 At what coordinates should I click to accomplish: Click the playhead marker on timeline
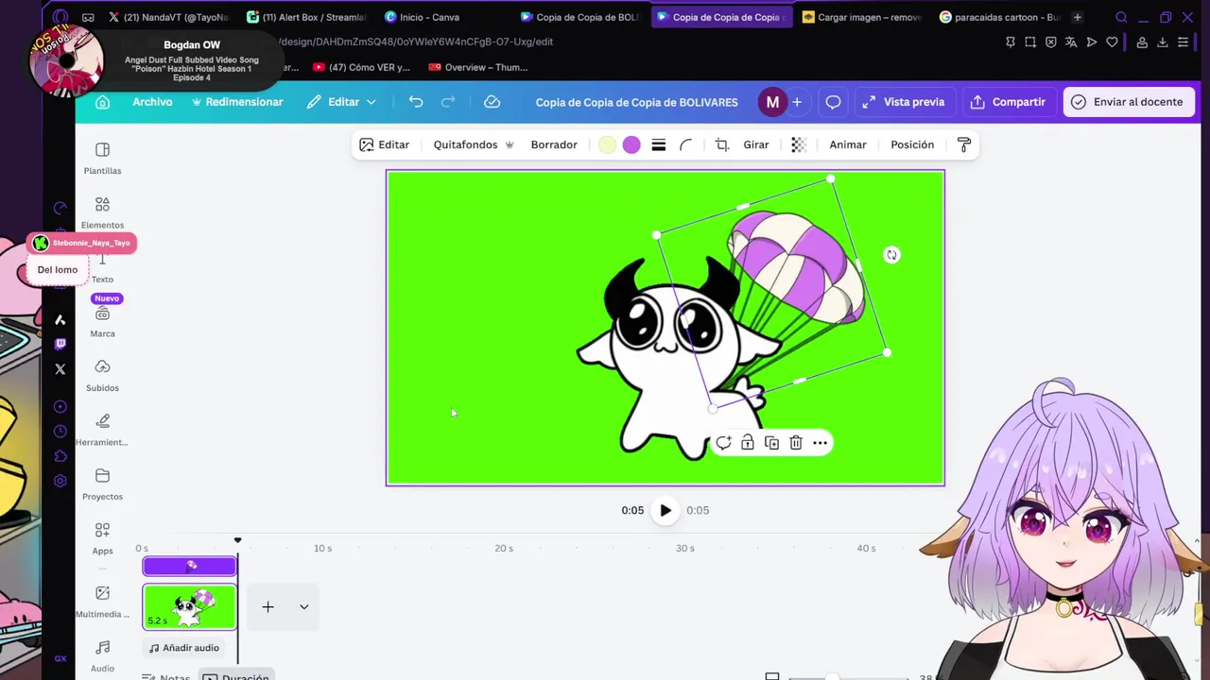tap(237, 541)
